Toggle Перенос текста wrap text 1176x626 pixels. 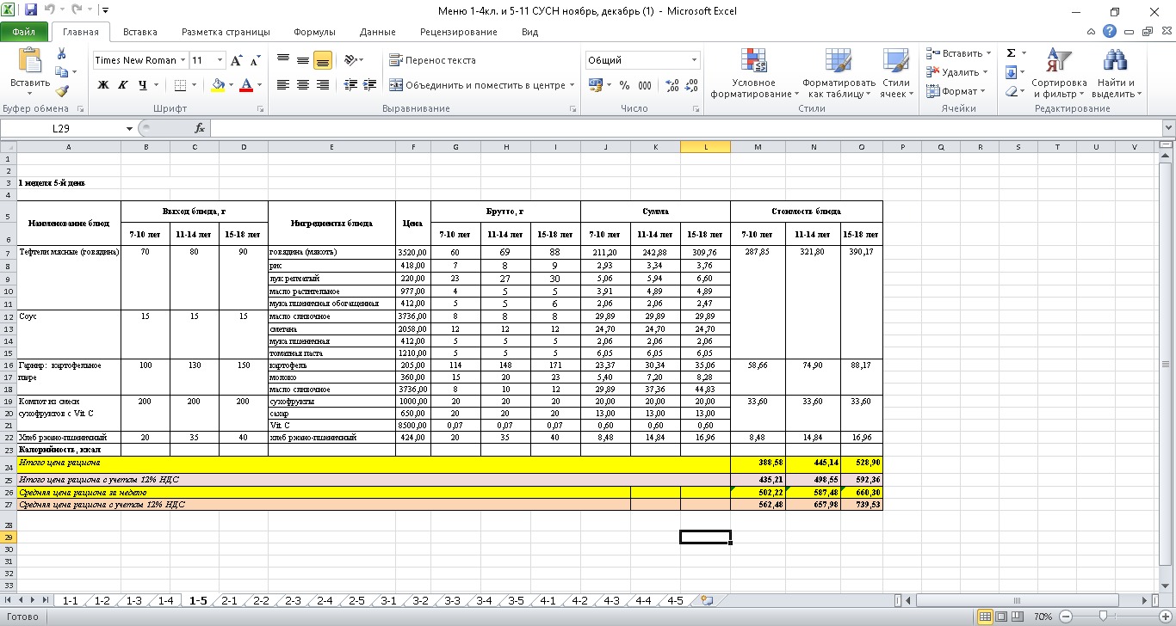pyautogui.click(x=432, y=60)
